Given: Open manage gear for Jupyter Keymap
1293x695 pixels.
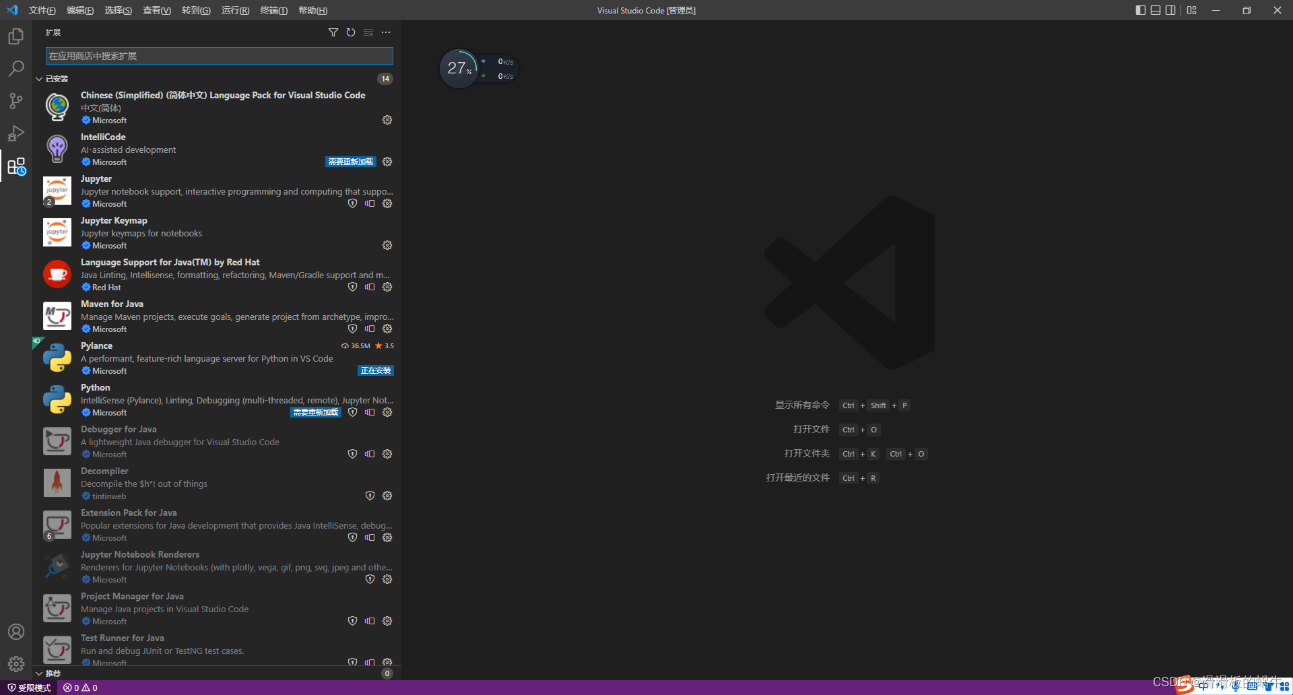Looking at the screenshot, I should (x=387, y=245).
